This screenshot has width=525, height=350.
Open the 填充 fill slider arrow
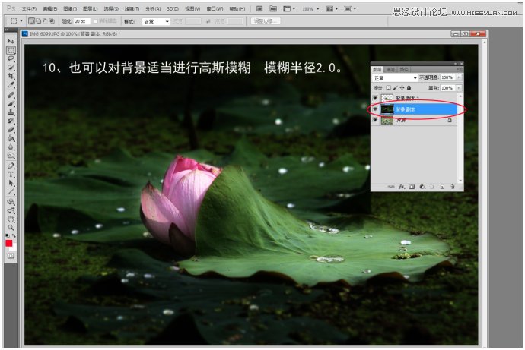pos(459,88)
